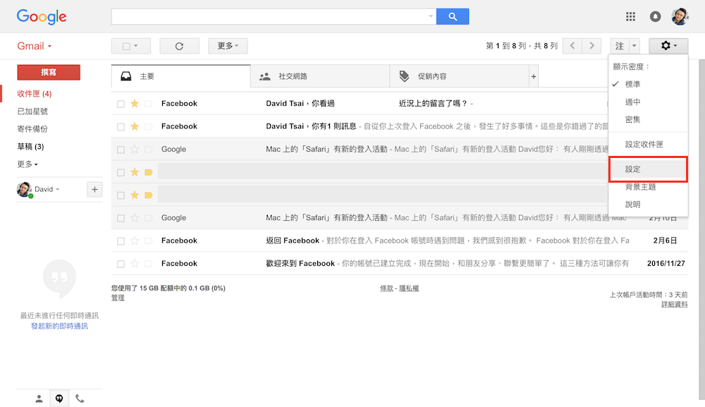Expand 更多 labels in left sidebar
Screen dimensions: 705x407
tap(27, 164)
